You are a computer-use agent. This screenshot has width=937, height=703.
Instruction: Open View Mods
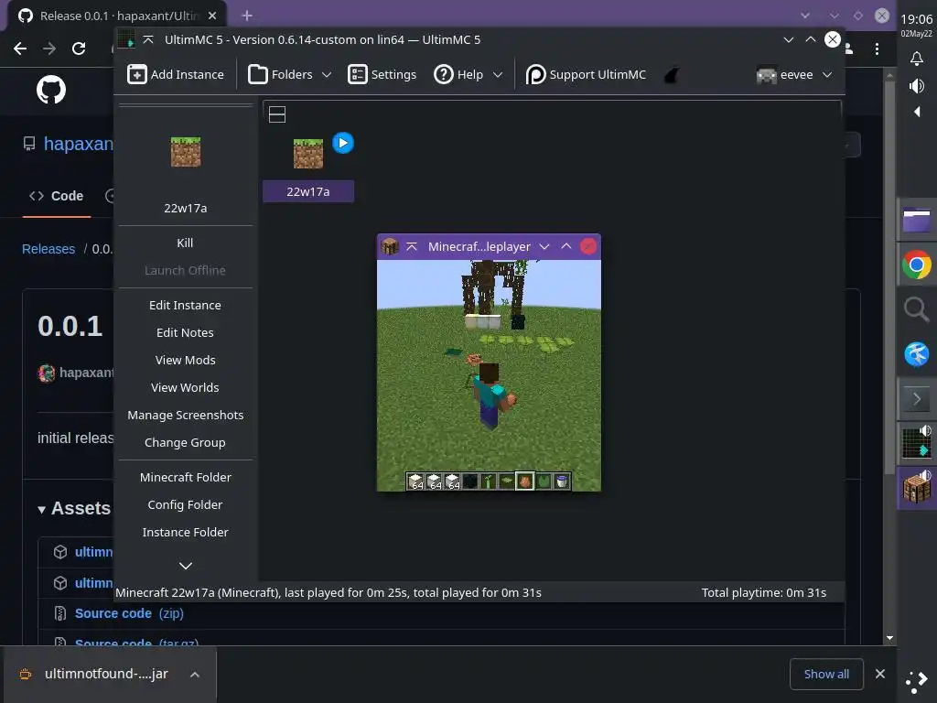click(185, 360)
